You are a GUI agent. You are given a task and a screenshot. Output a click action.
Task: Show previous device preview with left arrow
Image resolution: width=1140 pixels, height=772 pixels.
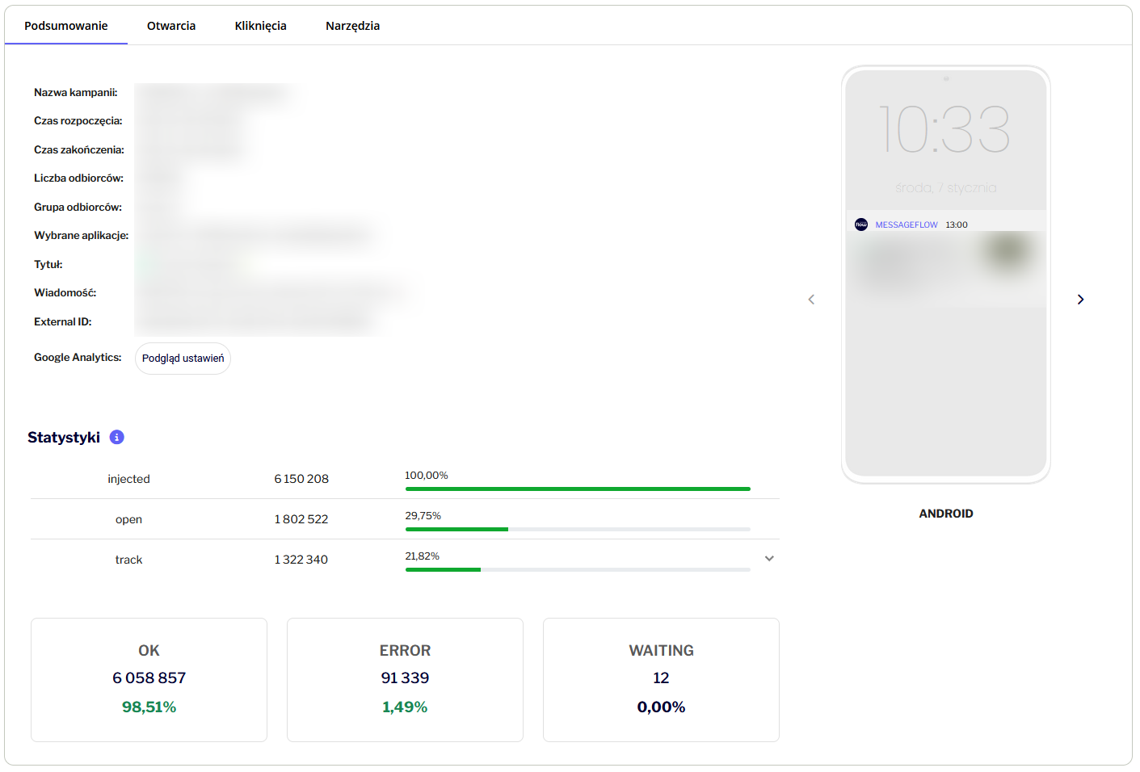point(811,300)
